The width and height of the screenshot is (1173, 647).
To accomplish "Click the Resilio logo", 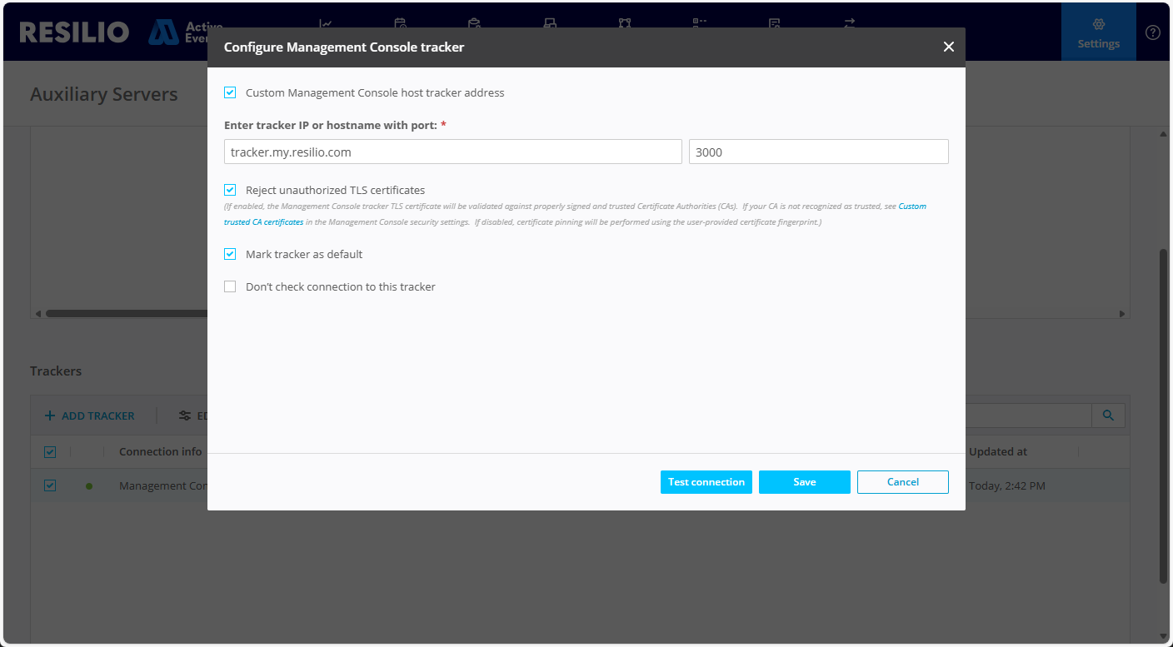I will [x=74, y=32].
